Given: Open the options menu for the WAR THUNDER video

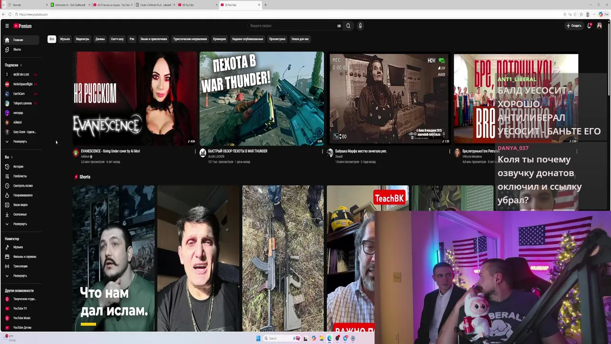Looking at the screenshot, I should [x=322, y=151].
